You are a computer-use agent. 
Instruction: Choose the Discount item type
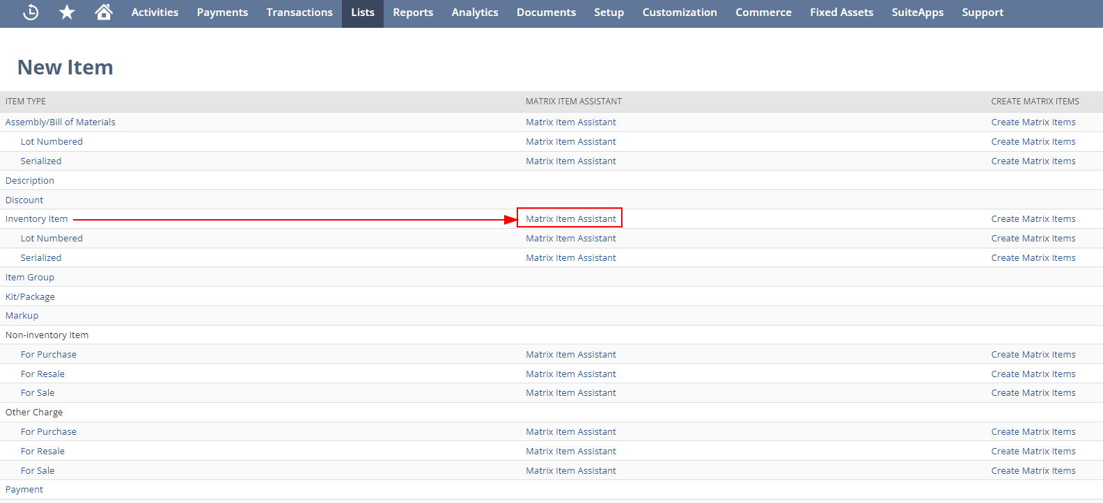[24, 200]
